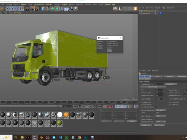This screenshot has height=140, width=187.
Task: Toggle the Y axis lock icon
Action: coord(12,9)
